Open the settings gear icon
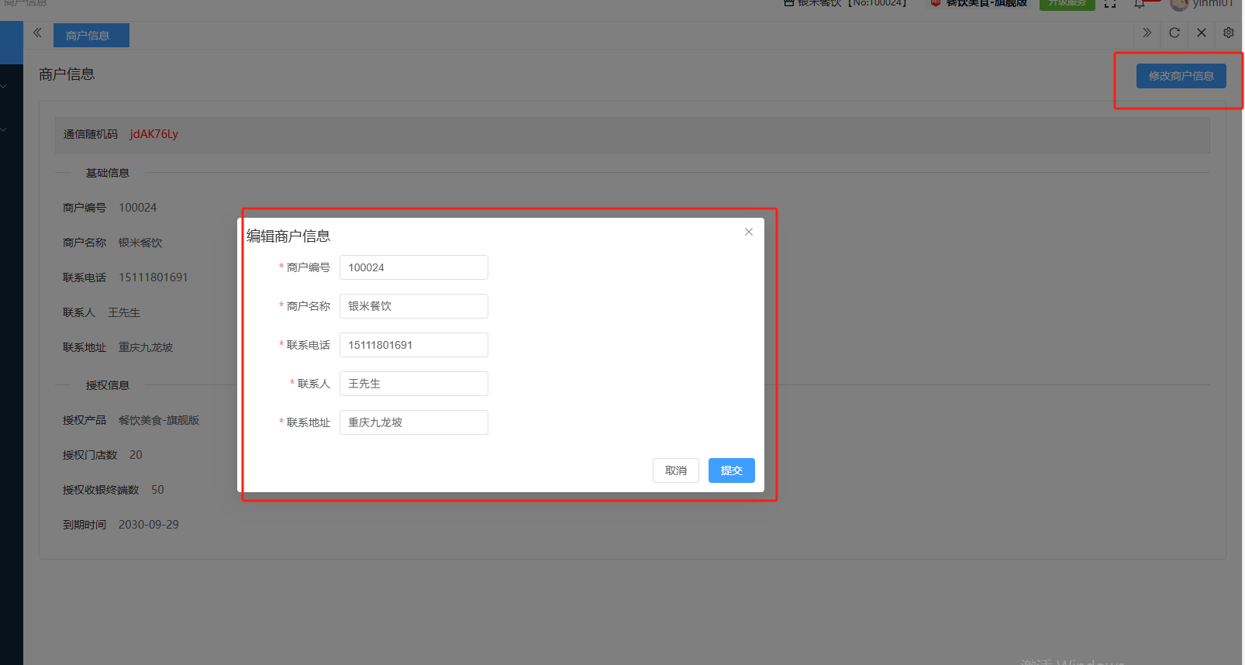Screen dimensions: 1245x665 tap(1228, 33)
